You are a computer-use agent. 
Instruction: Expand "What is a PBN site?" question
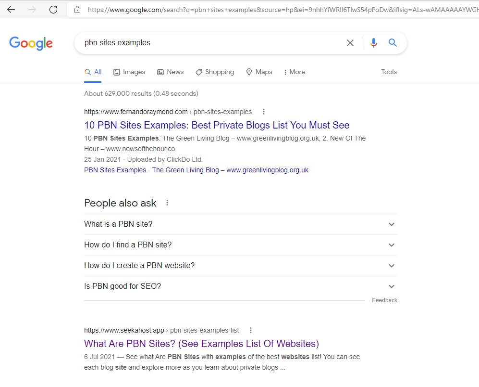pyautogui.click(x=392, y=224)
